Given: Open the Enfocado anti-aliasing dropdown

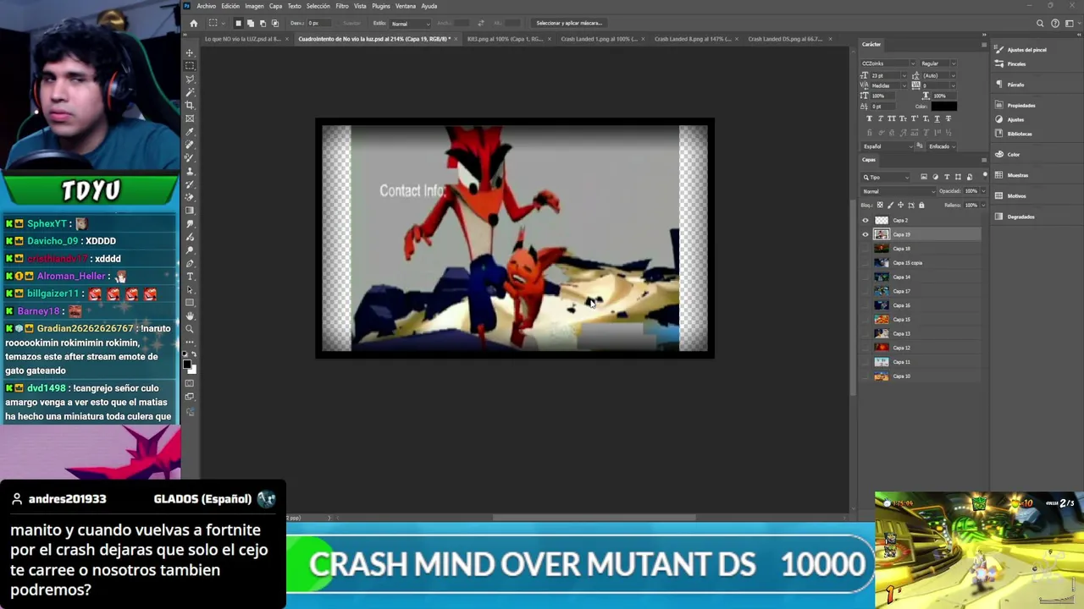Looking at the screenshot, I should 943,146.
